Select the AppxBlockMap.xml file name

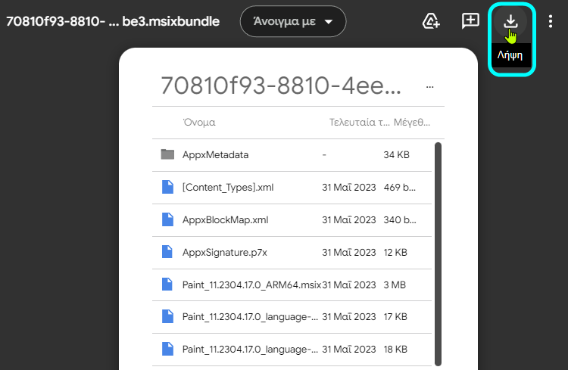(226, 219)
